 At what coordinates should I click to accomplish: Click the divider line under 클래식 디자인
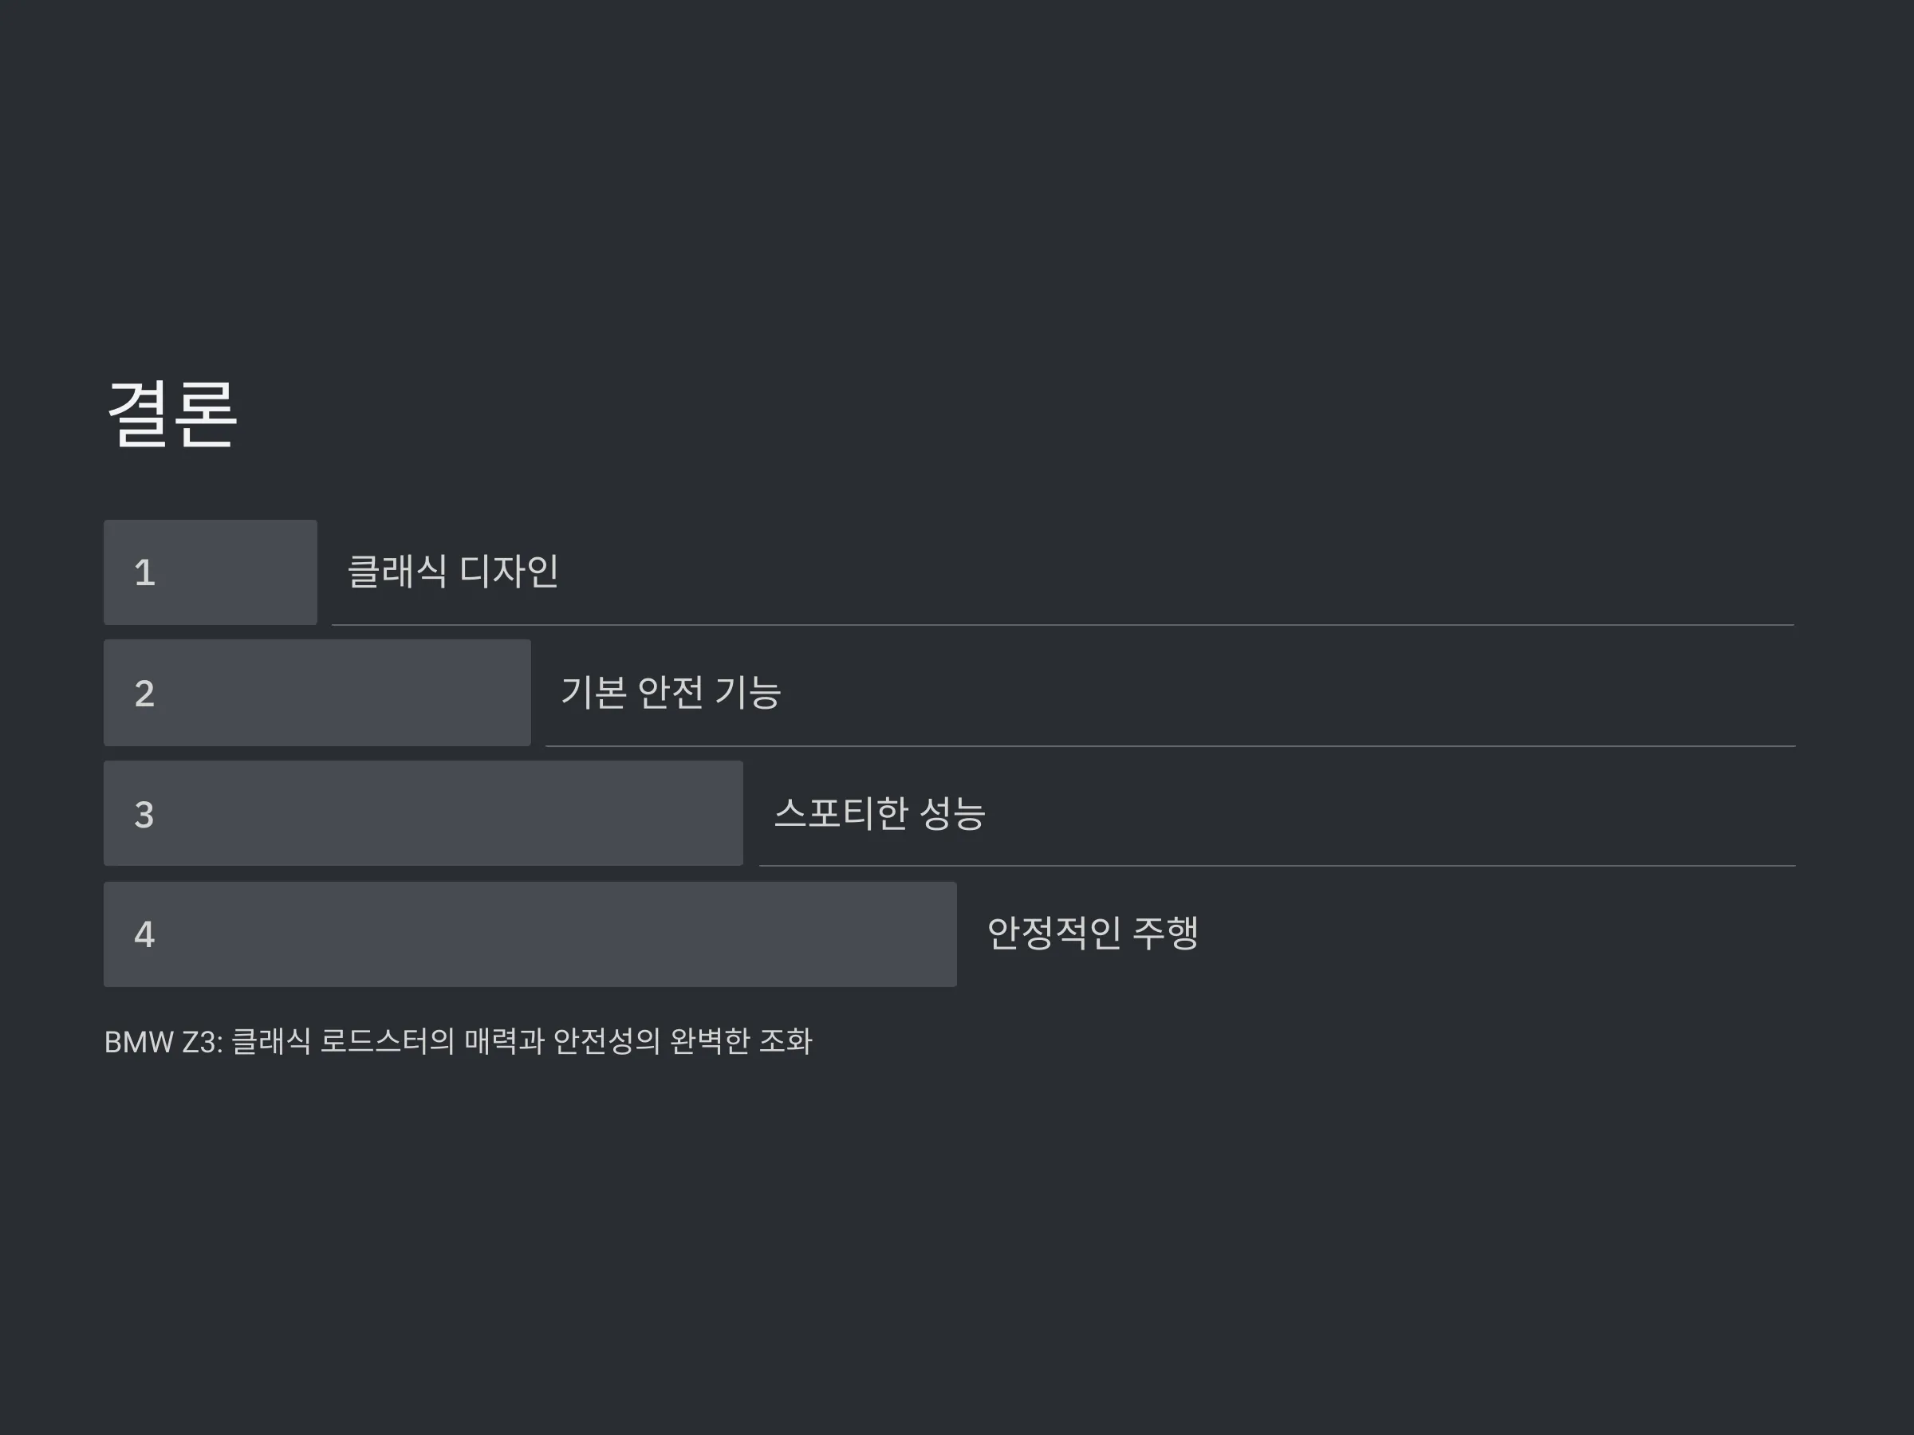tap(1062, 624)
